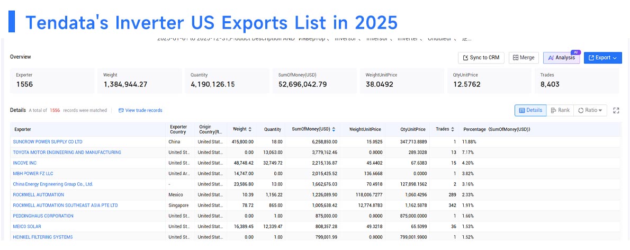Select the Exporter 1556 overview card
The height and width of the screenshot is (250, 630).
click(x=52, y=81)
